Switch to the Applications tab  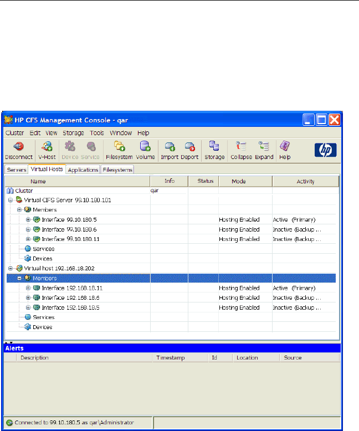point(83,170)
